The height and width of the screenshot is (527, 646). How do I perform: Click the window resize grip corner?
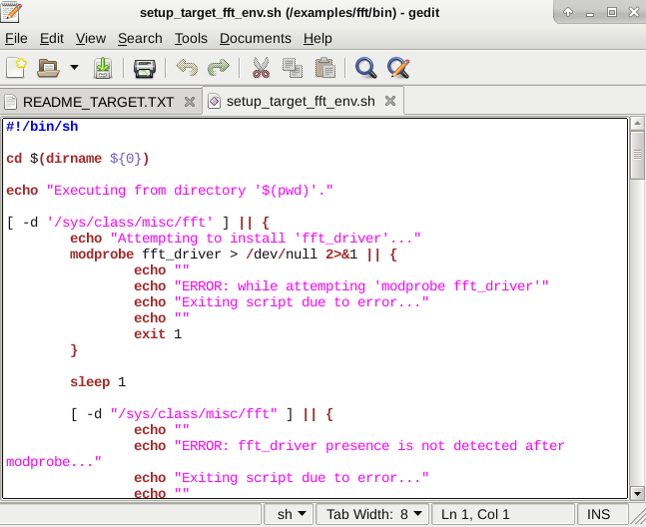click(638, 518)
